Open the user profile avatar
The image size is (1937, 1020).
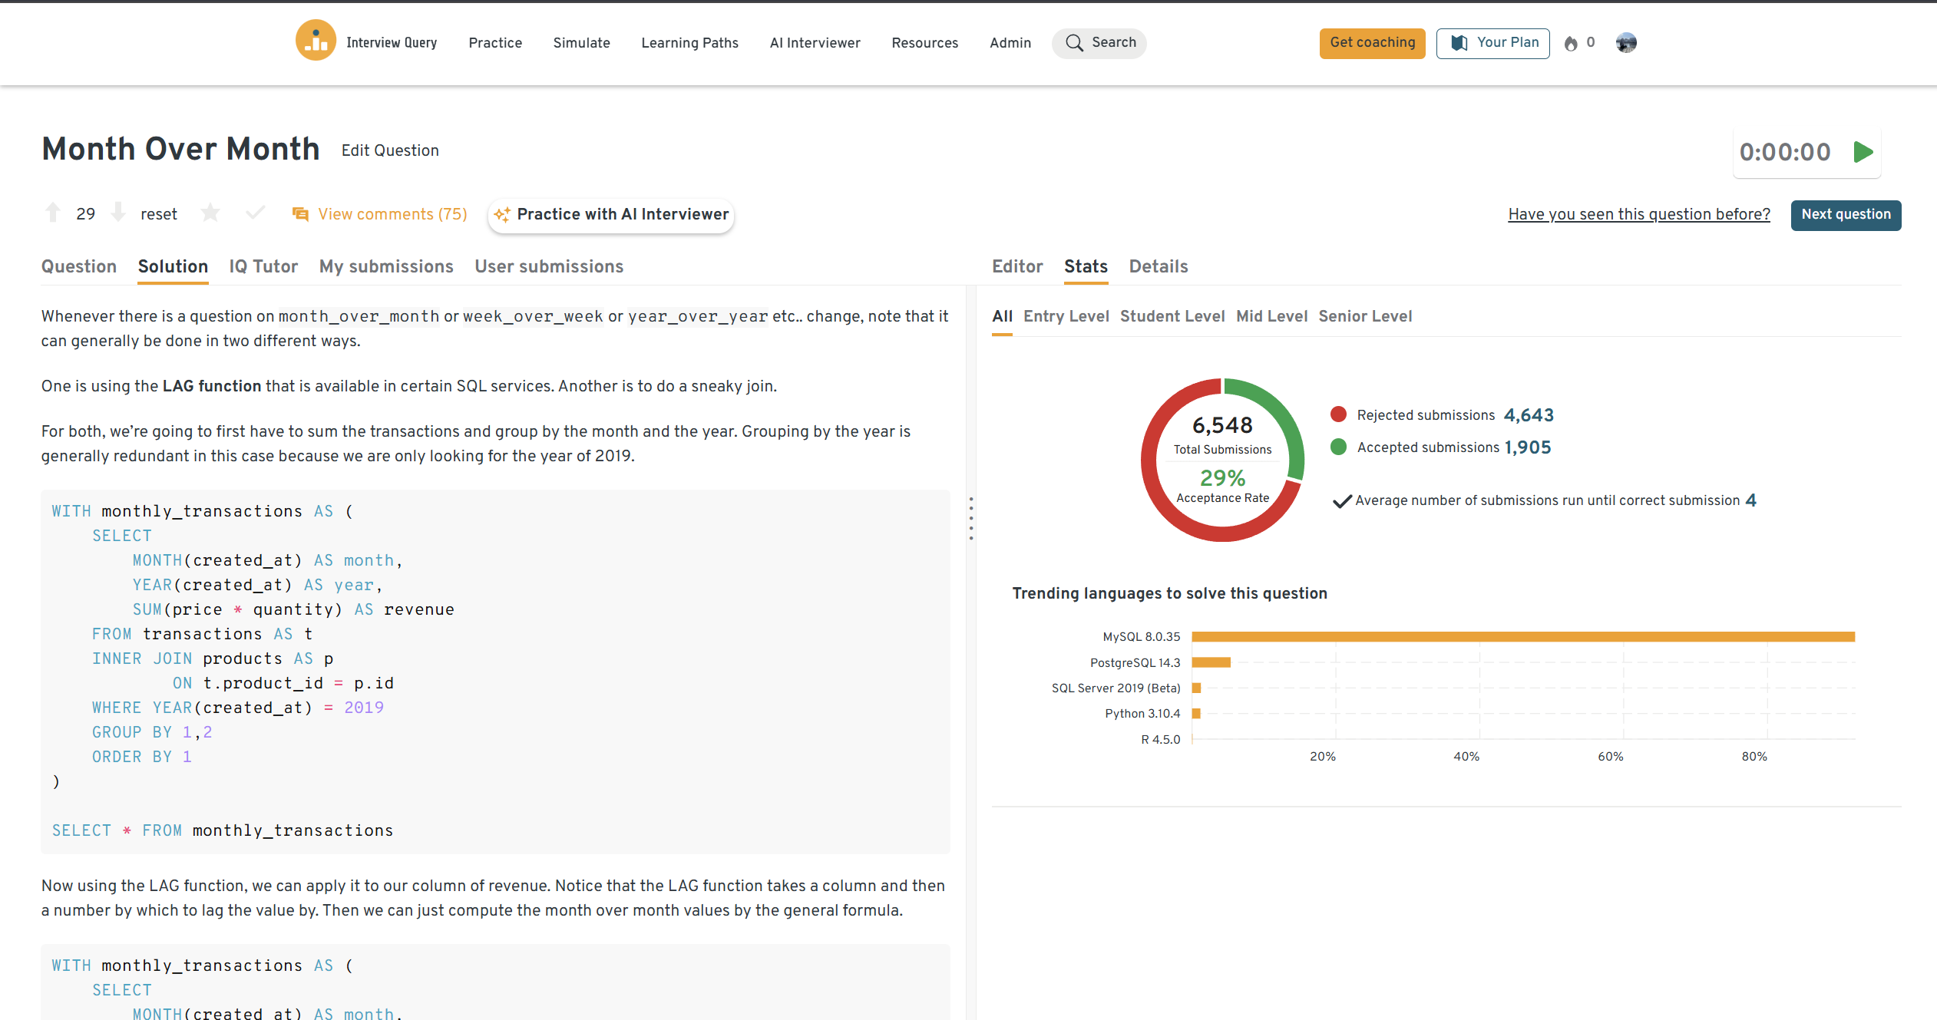(x=1625, y=43)
